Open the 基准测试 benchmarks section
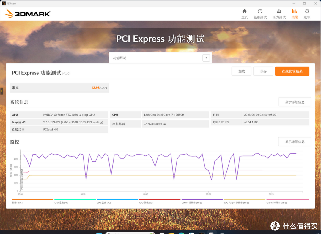 260,14
